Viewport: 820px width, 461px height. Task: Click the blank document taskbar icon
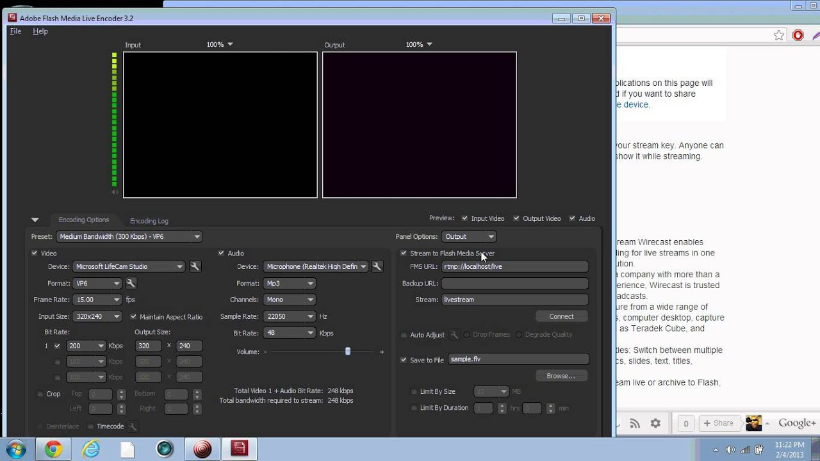coord(127,449)
